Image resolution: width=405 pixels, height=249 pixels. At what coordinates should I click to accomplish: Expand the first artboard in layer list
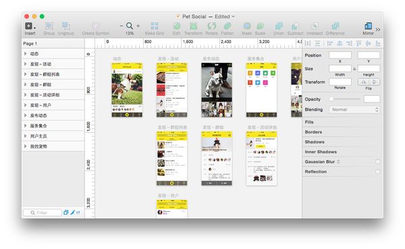26,54
